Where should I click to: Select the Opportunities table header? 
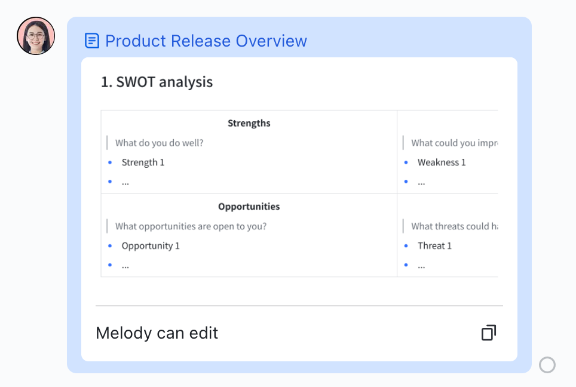(249, 206)
